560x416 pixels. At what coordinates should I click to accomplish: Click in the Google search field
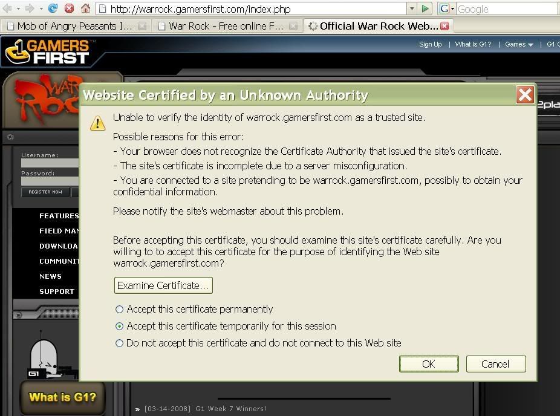505,8
